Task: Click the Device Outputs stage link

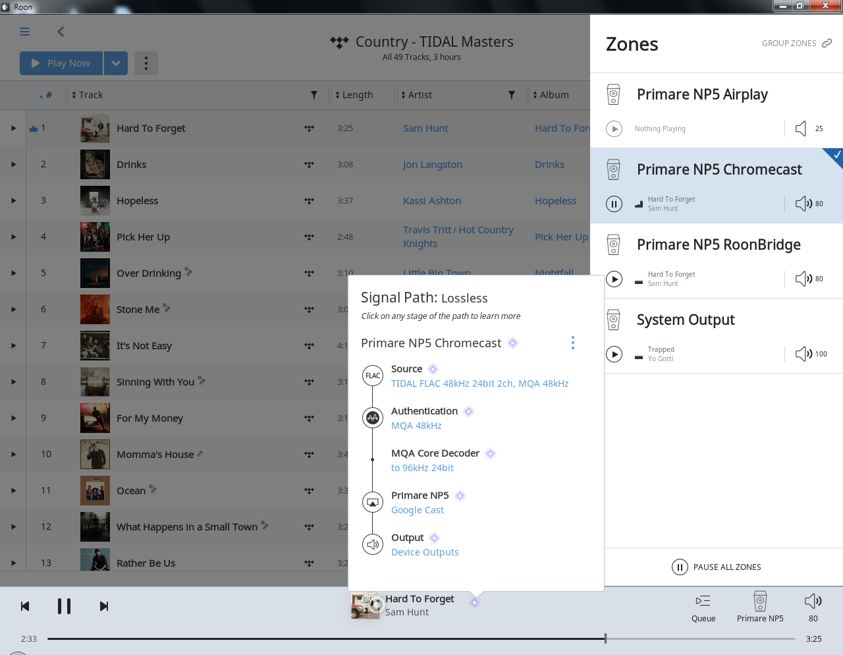Action: point(425,552)
